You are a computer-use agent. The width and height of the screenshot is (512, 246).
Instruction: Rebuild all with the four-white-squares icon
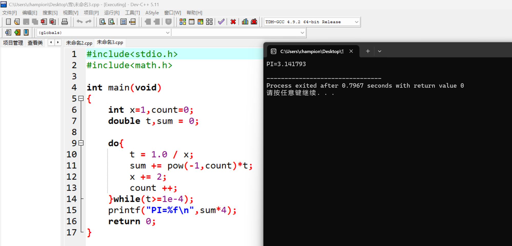[209, 22]
